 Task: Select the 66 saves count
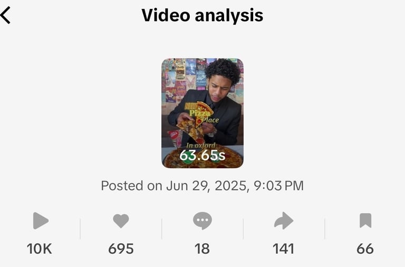[x=365, y=249]
